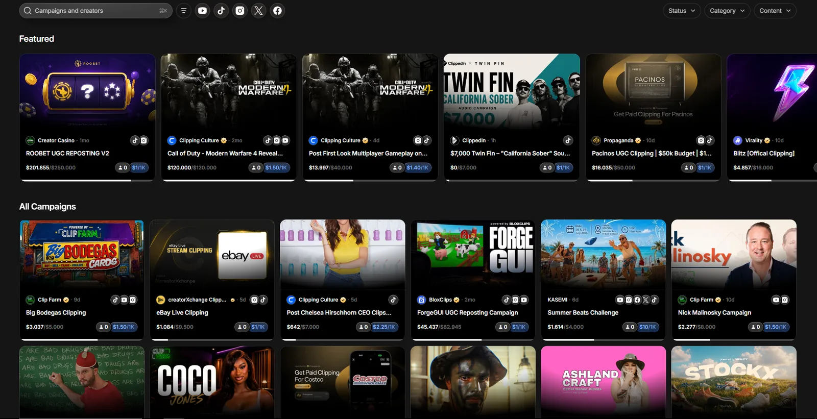The image size is (817, 419).
Task: Open ROOBET UGC REPOSTING V2 campaign
Action: [67, 153]
